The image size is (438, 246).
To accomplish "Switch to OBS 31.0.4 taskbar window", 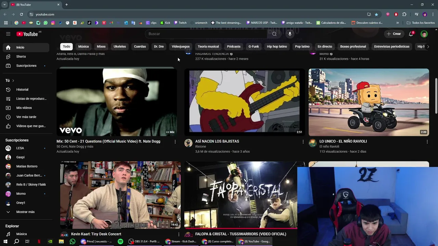I will 144,241.
